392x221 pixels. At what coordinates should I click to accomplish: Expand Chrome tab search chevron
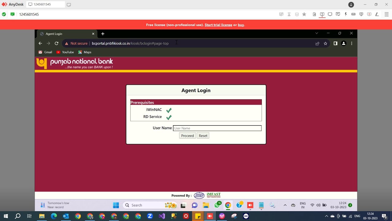coord(317,33)
